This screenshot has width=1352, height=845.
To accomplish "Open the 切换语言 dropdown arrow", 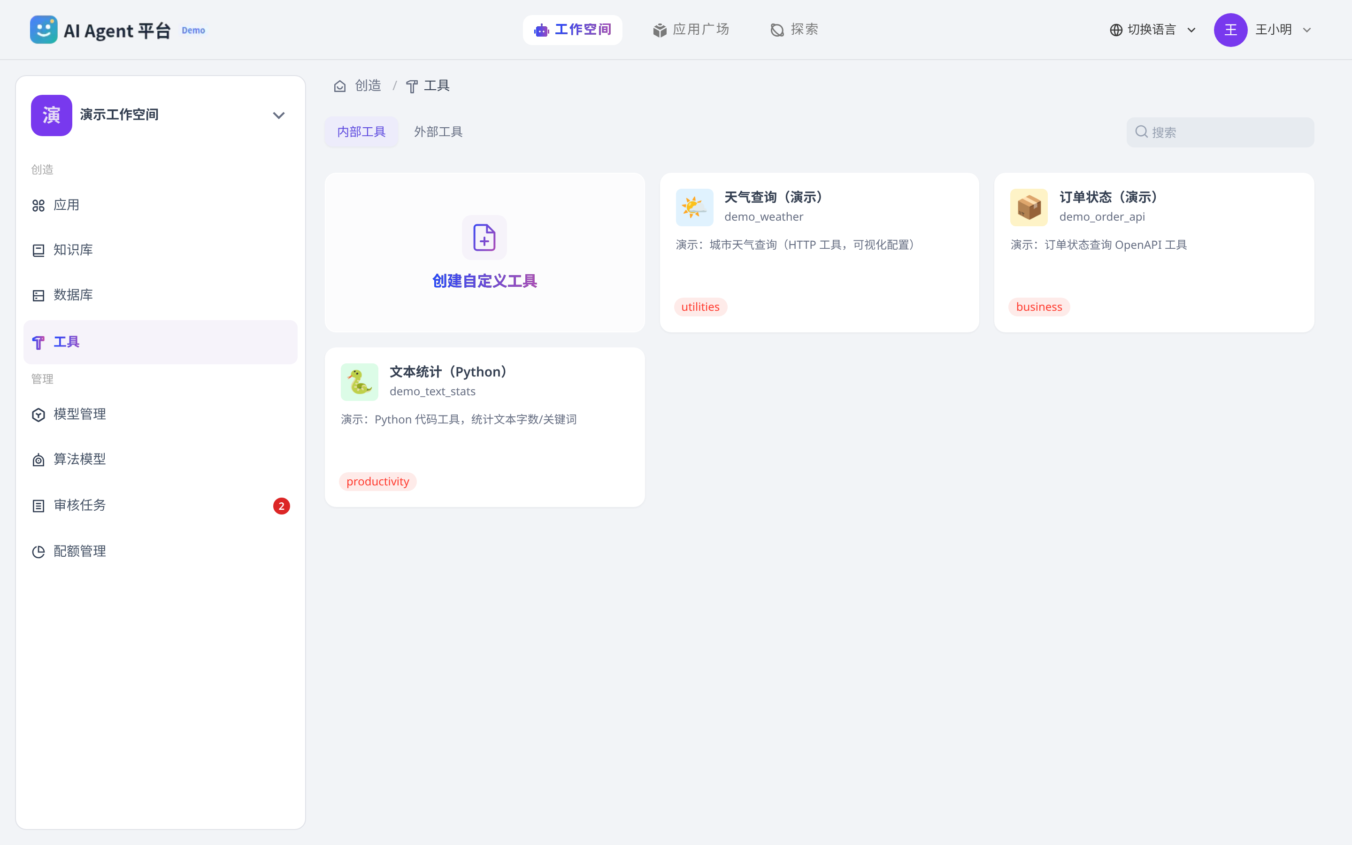I will coord(1191,30).
